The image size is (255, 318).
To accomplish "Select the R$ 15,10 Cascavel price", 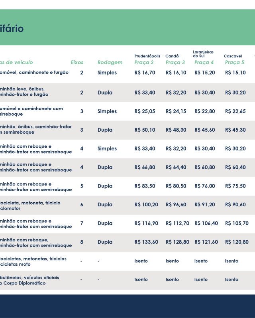I will (235, 73).
